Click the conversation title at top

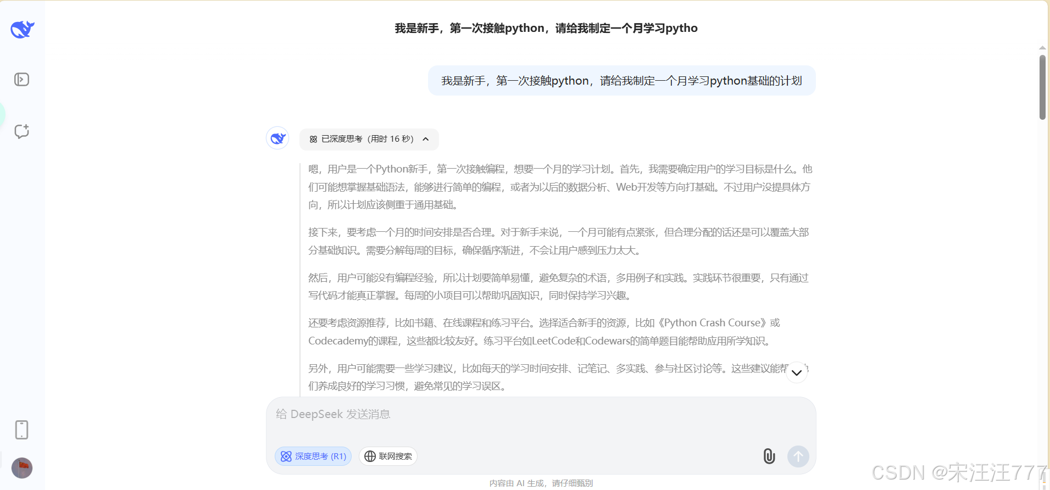pos(546,28)
